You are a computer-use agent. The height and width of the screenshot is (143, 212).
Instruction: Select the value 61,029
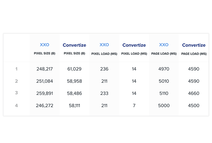coord(74,69)
